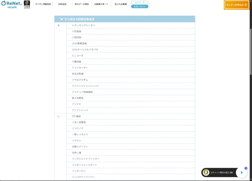Click the orange カンタンお申込み button
Screen dimensions: 252x181
237,5
